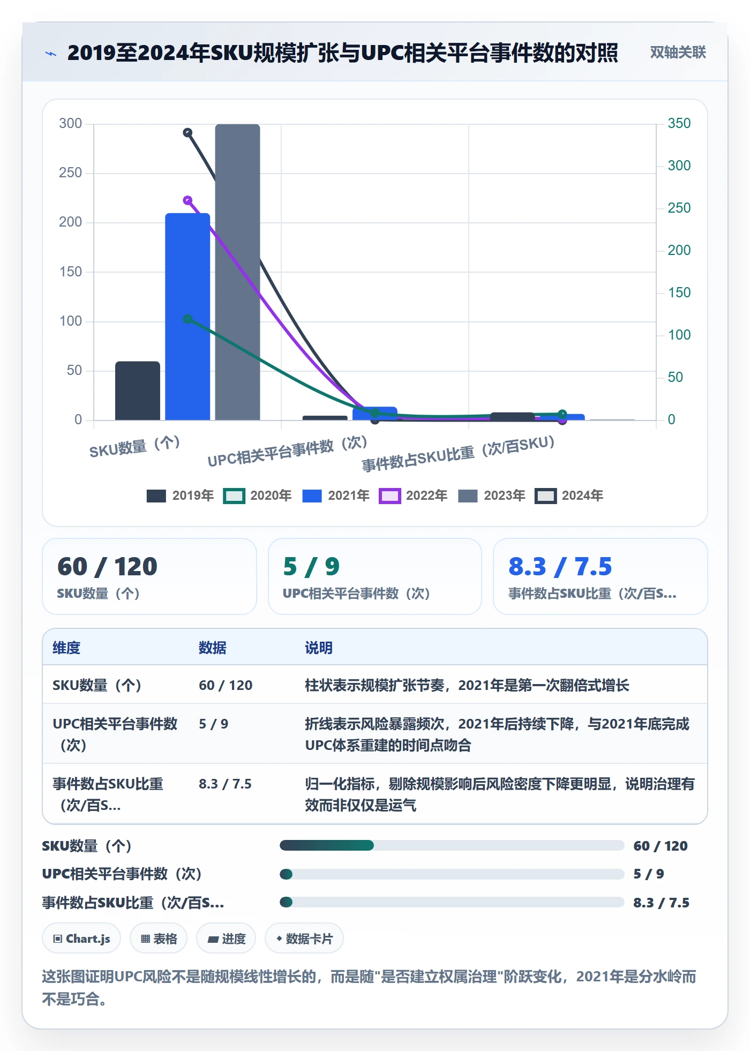Image resolution: width=750 pixels, height=1051 pixels.
Task: Click the purple 2022年 line's first data point
Action: tap(187, 200)
